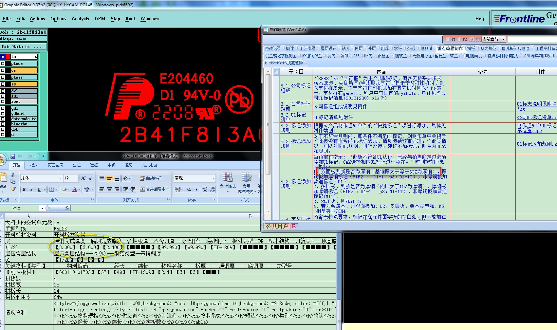This screenshot has height=330, width=557.
Task: Click the top align icon
Action: point(102,178)
